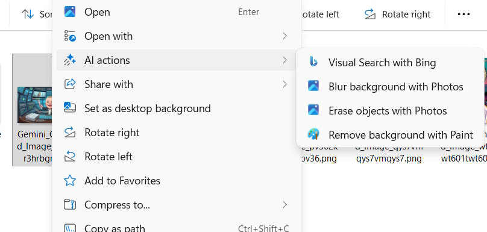The image size is (487, 232).
Task: Click Paint palette icon in submenu
Action: click(313, 134)
